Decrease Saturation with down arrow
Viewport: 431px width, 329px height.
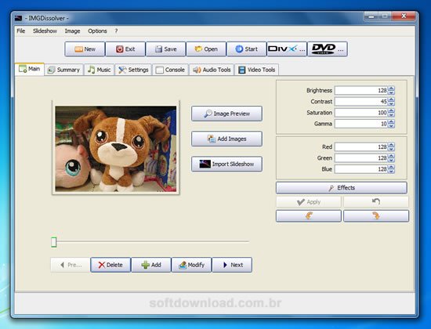[391, 115]
